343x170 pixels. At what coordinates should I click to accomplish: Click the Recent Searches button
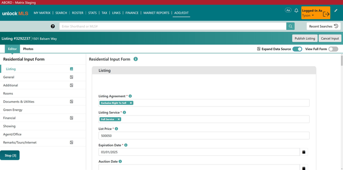323,26
